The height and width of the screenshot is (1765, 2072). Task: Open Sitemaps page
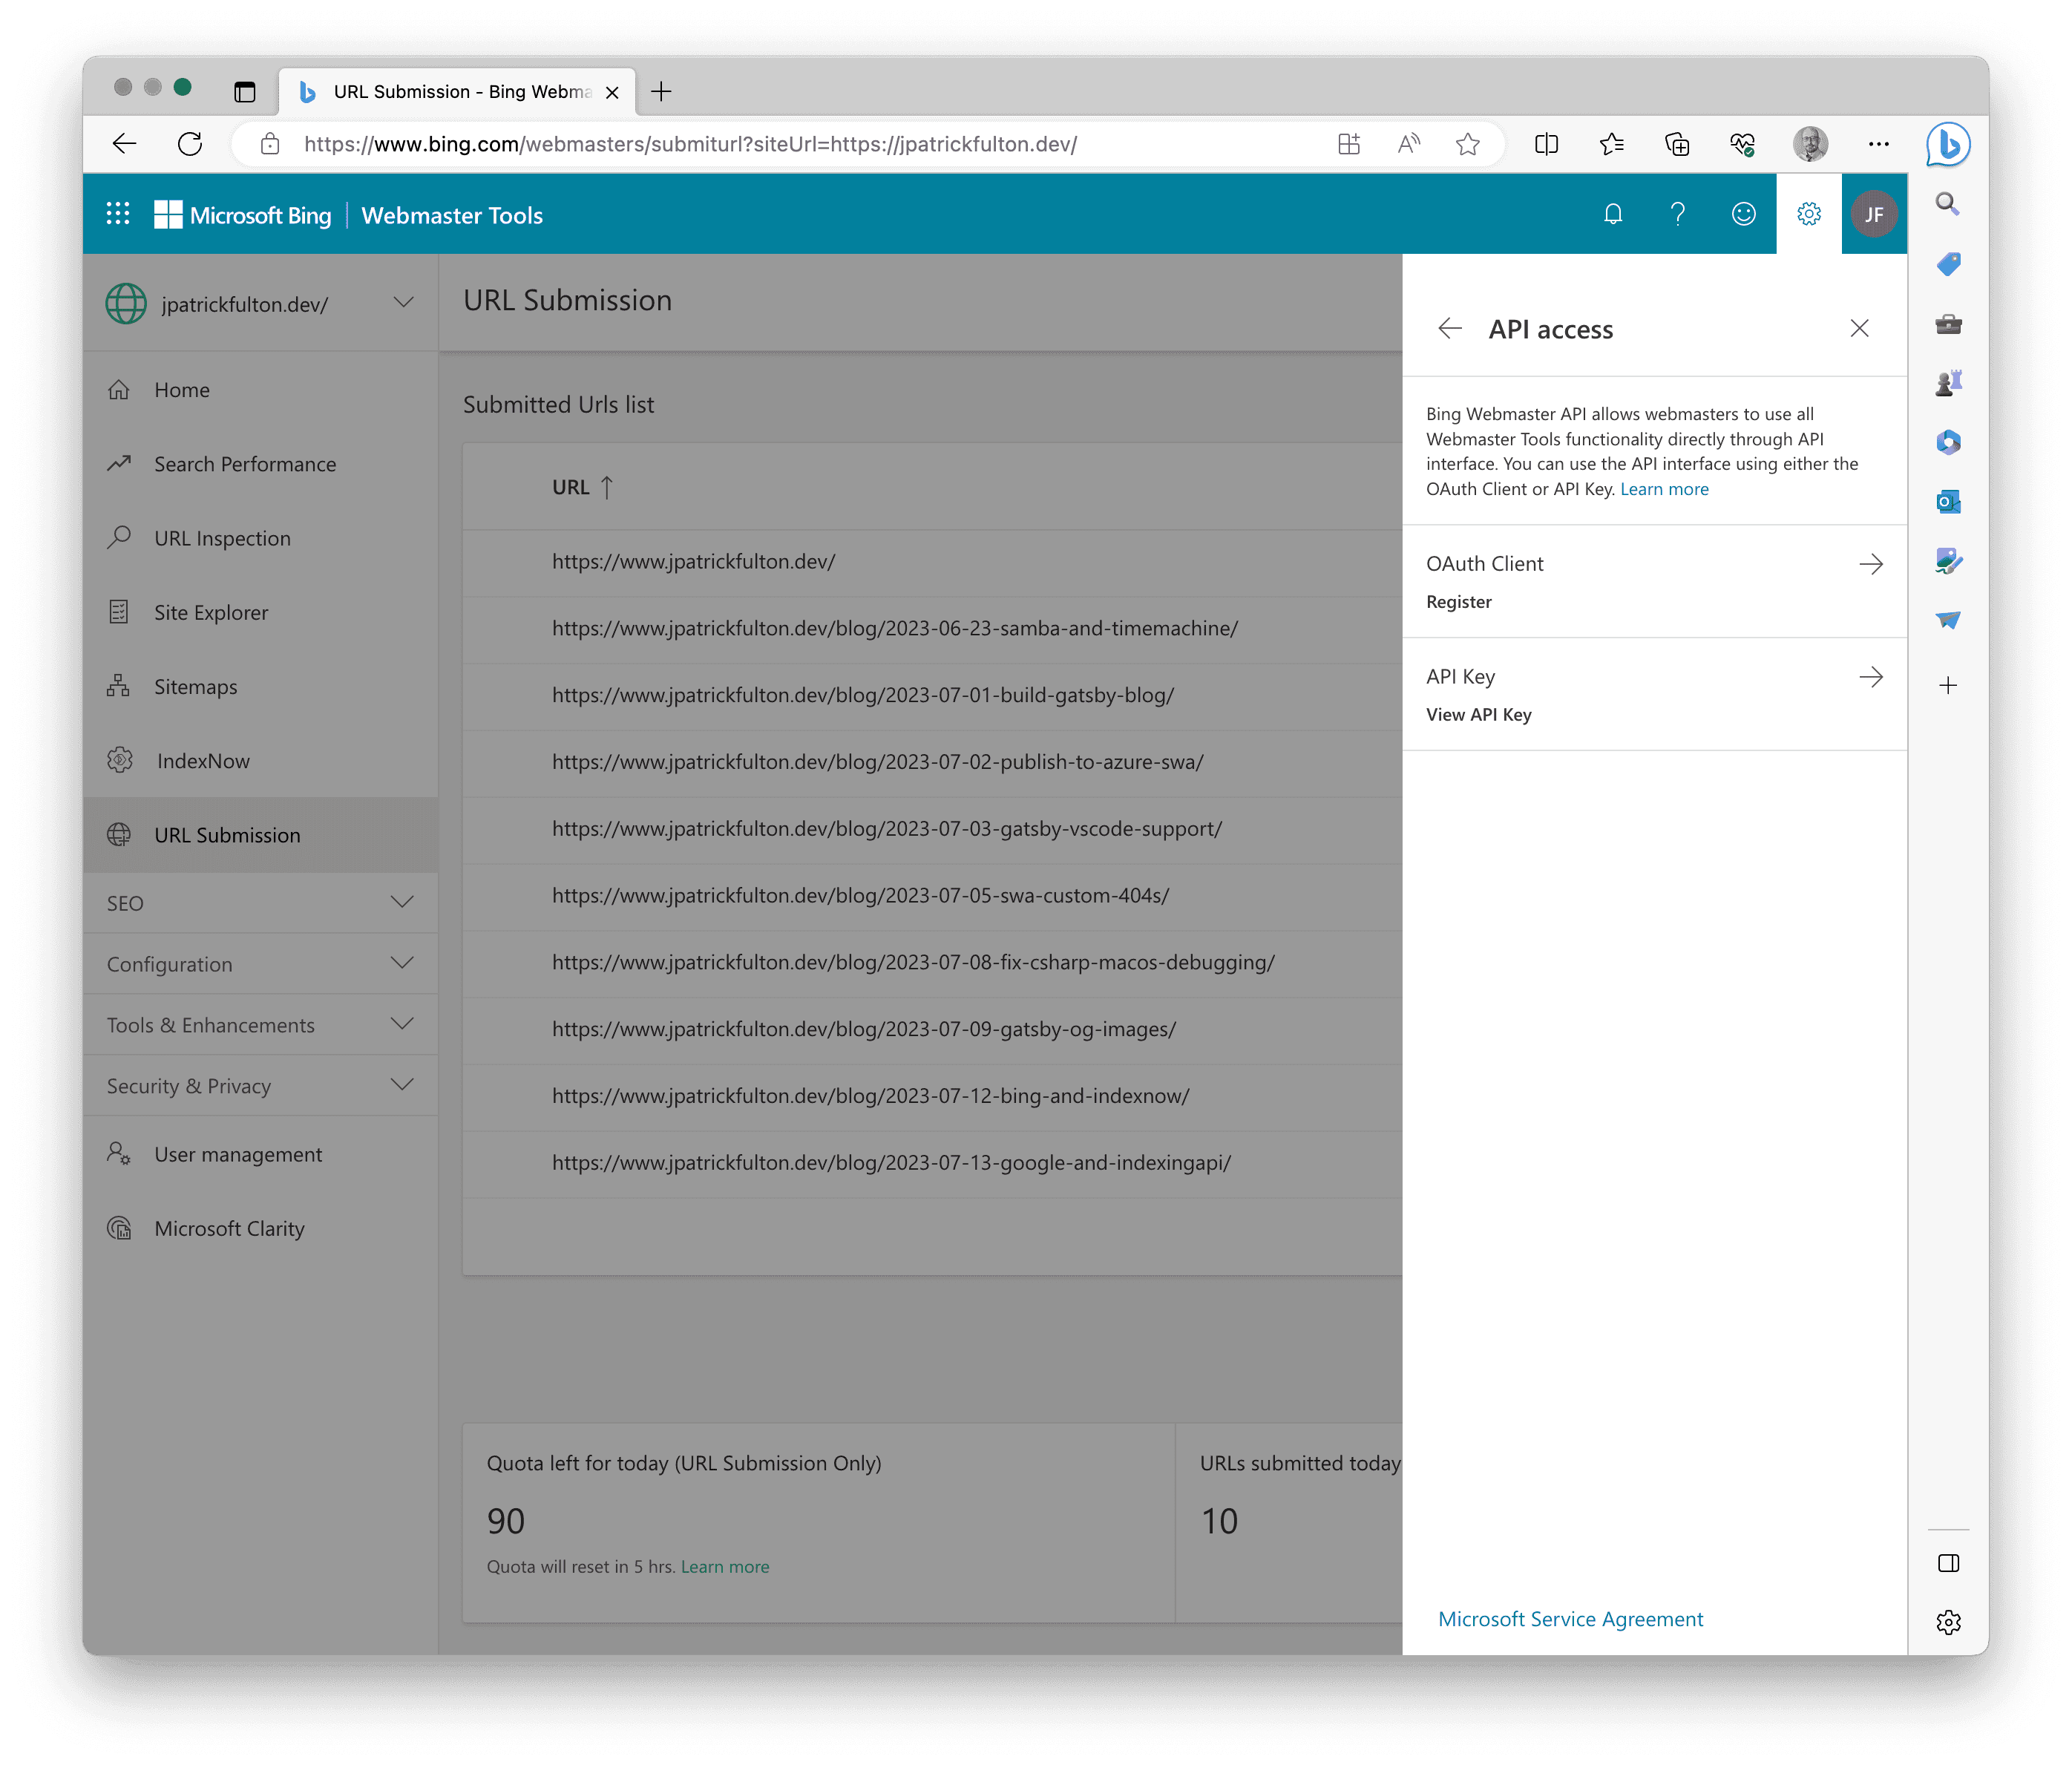tap(260, 686)
